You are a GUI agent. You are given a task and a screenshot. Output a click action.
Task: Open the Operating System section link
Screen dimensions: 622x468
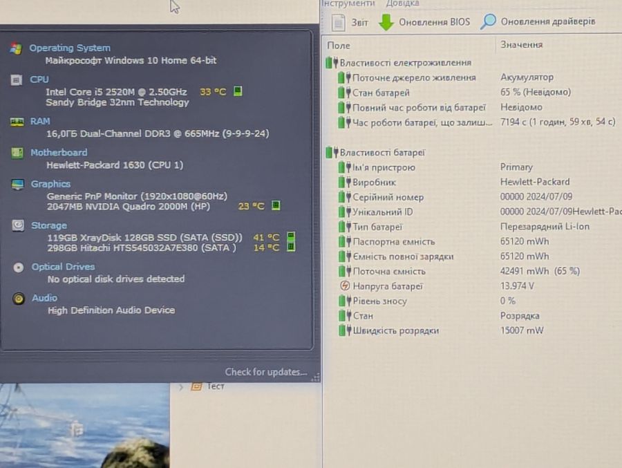click(70, 48)
